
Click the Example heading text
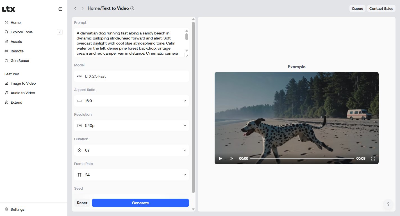pos(297,67)
